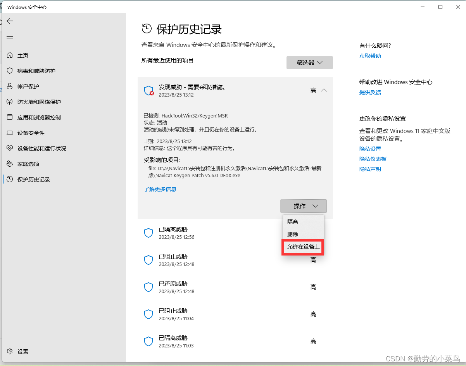Minimize the Windows 安全中心 window

point(423,7)
